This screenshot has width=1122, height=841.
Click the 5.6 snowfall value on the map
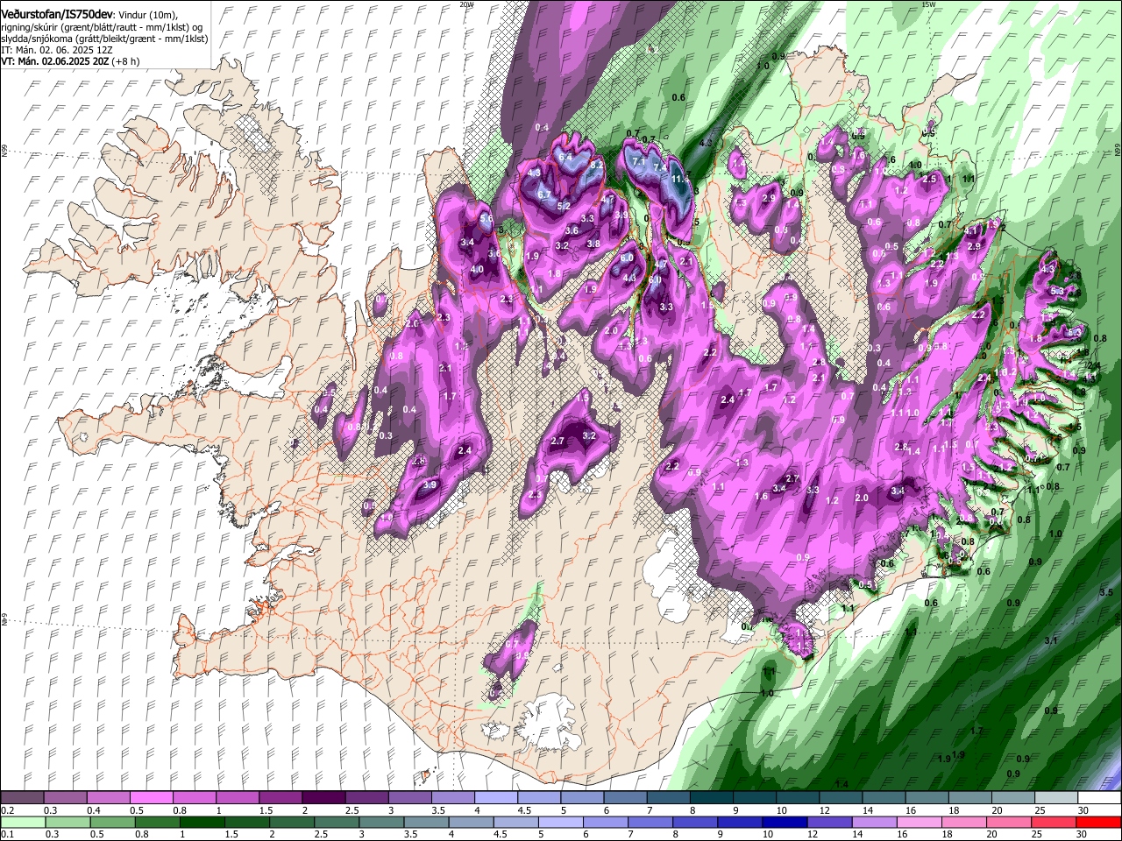486,218
